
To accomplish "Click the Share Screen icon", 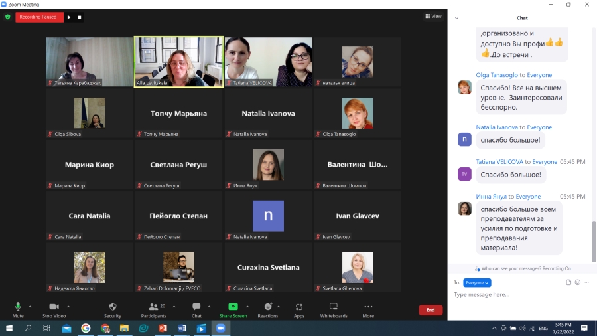I will point(233,307).
